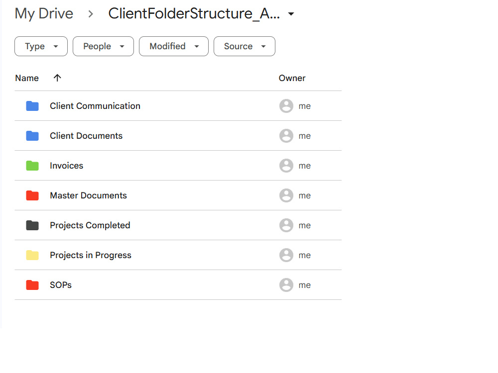Open the Modified filter dropdown

[174, 46]
